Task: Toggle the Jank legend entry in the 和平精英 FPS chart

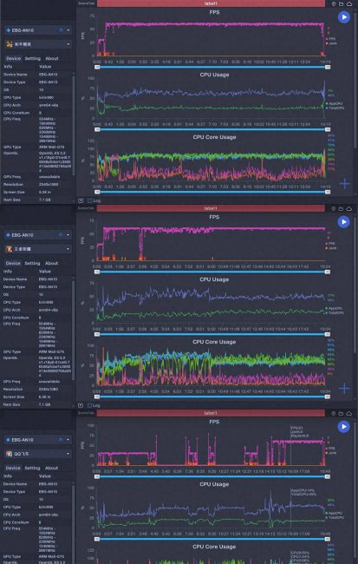Action: [x=331, y=43]
